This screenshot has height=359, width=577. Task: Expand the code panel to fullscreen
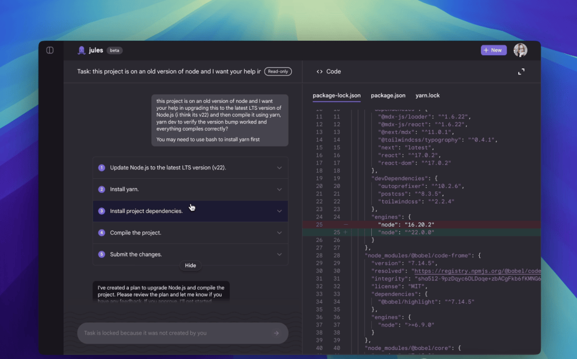point(521,72)
